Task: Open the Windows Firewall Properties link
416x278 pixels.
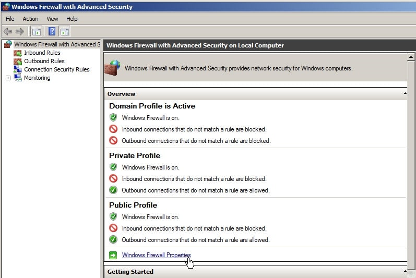Action: pyautogui.click(x=156, y=255)
